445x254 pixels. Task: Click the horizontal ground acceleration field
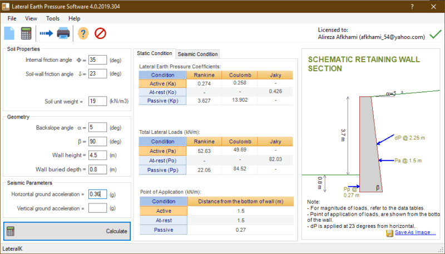coord(98,194)
